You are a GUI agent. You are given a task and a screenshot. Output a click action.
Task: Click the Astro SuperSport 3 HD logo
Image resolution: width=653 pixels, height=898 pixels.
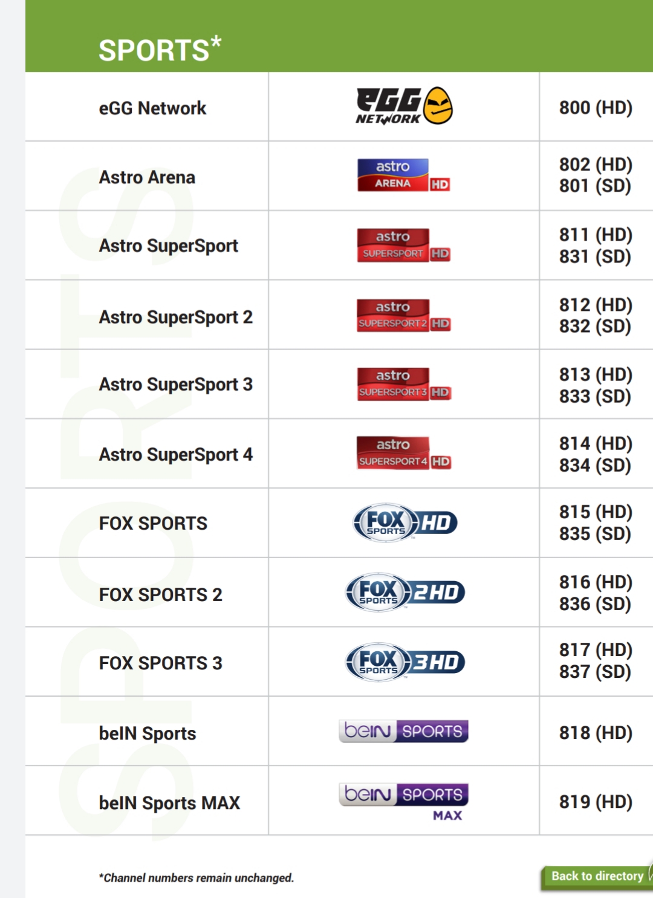[x=404, y=384]
